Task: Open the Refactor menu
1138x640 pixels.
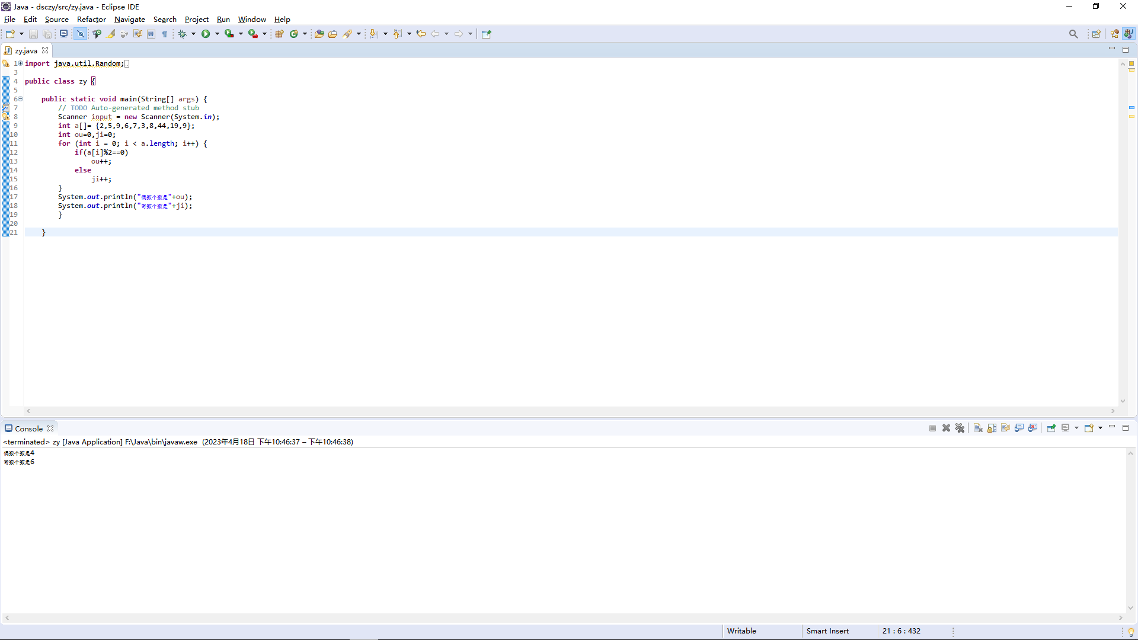Action: (x=91, y=20)
